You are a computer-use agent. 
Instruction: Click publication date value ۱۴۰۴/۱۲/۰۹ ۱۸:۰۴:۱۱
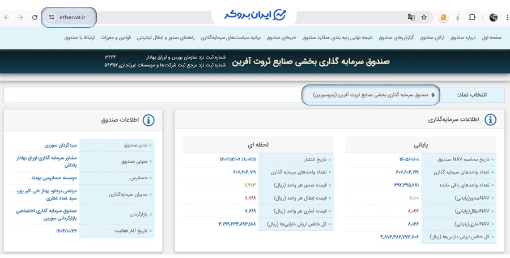tap(238, 159)
